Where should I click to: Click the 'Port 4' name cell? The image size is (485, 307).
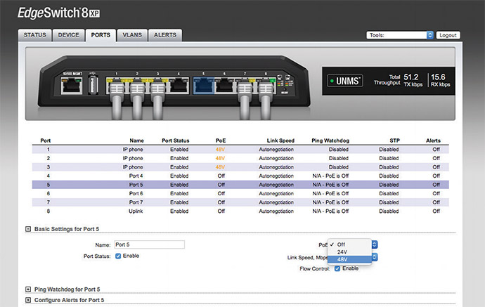tap(136, 176)
